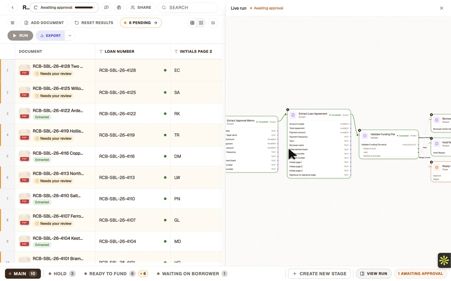The height and width of the screenshot is (281, 451).
Task: Click the Extract Loan Agreement node icon
Action: (x=293, y=115)
